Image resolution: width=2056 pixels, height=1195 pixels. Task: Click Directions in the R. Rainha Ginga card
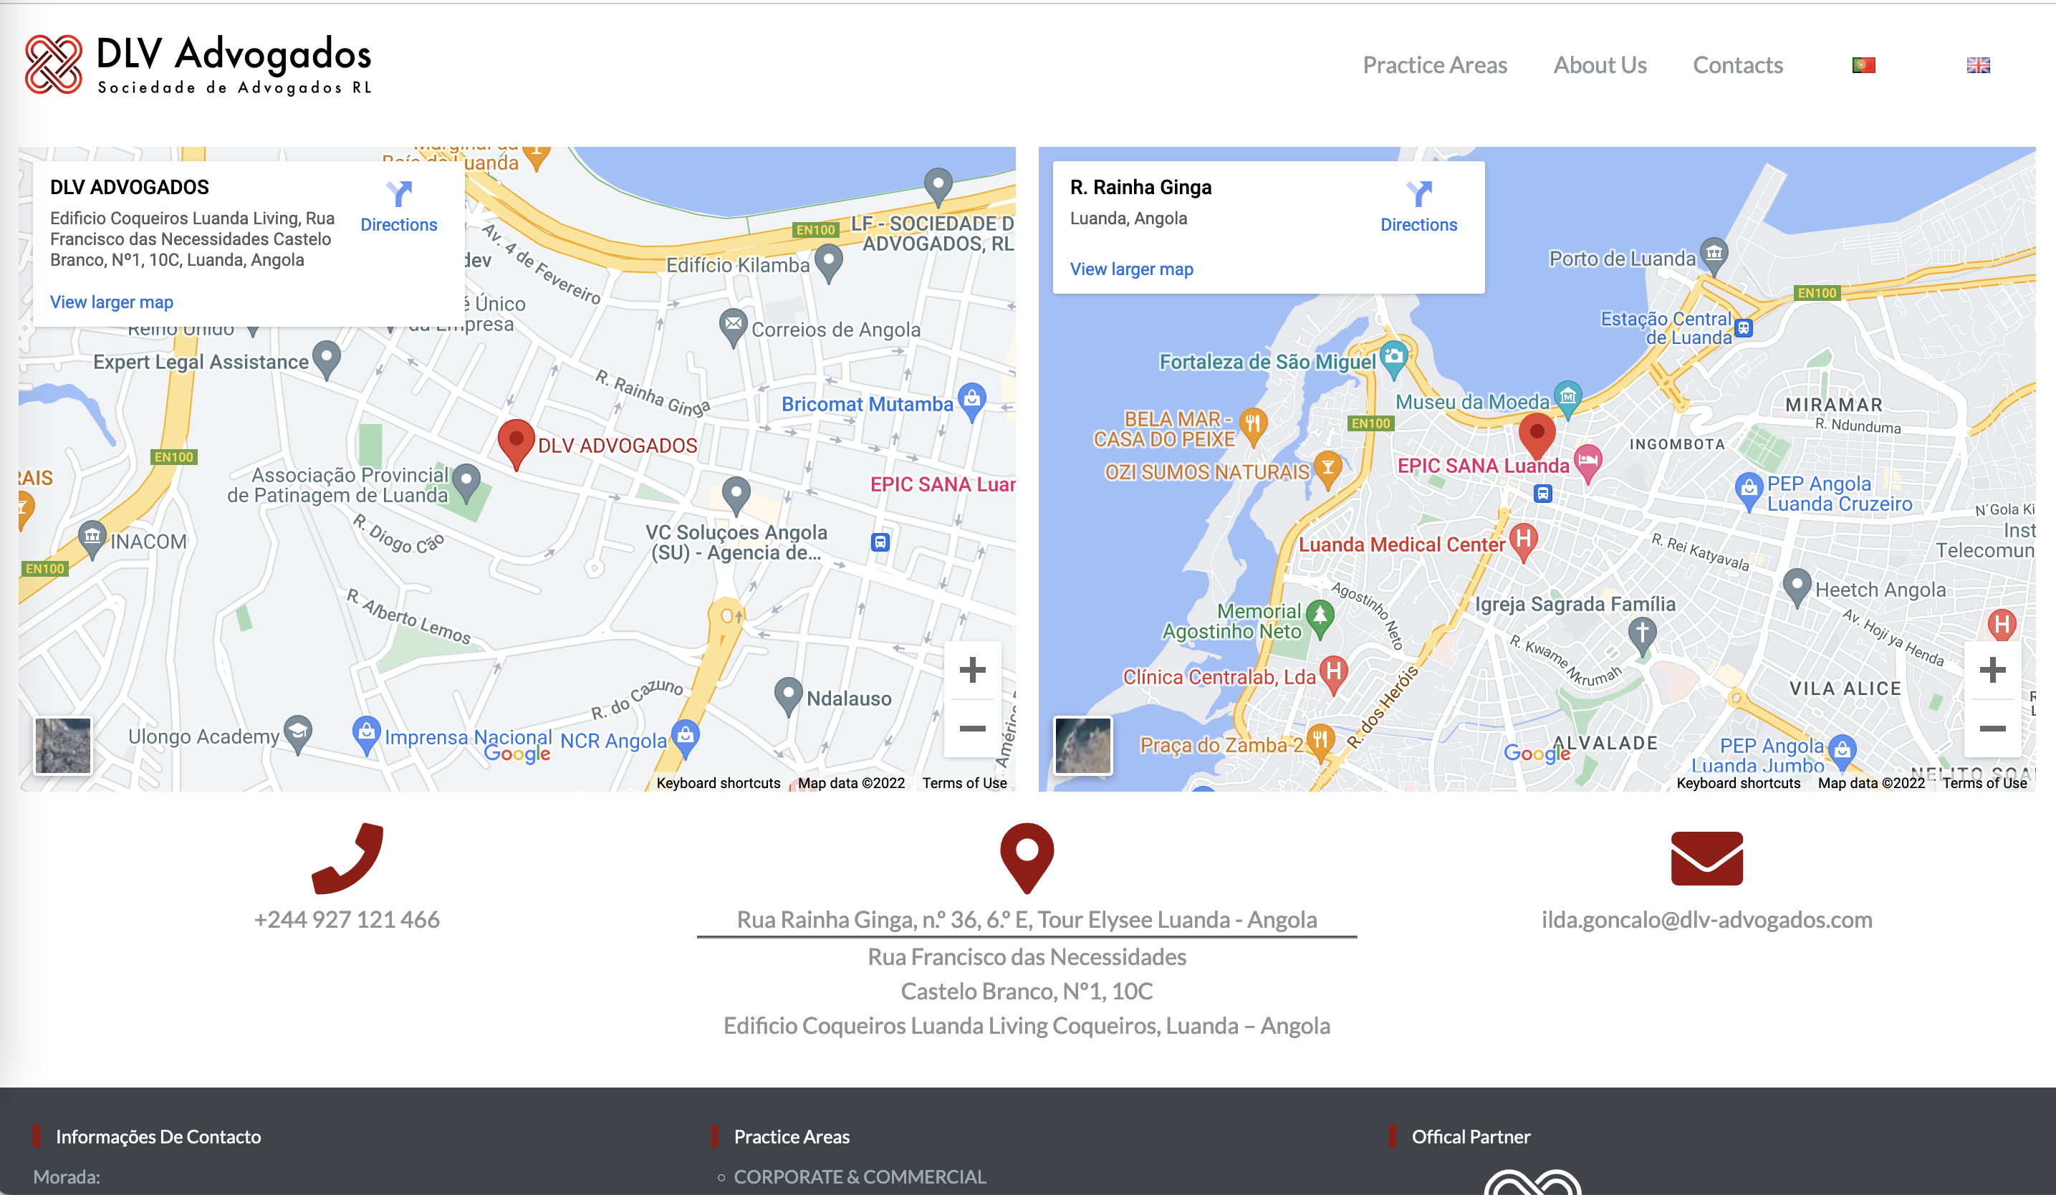click(1418, 206)
